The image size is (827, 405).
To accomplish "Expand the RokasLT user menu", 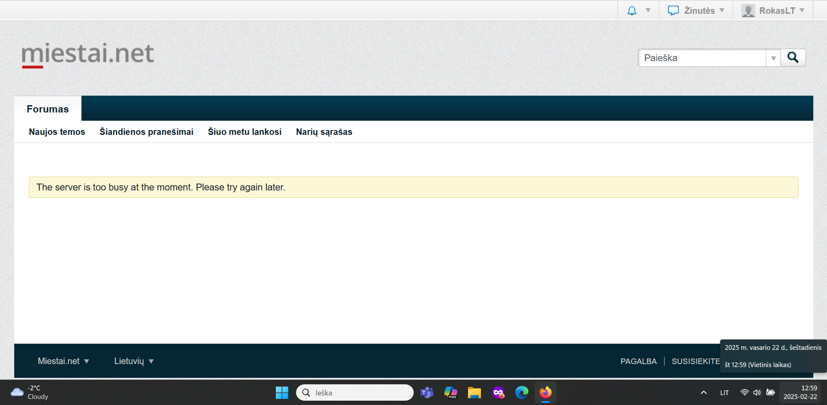I will (x=773, y=11).
